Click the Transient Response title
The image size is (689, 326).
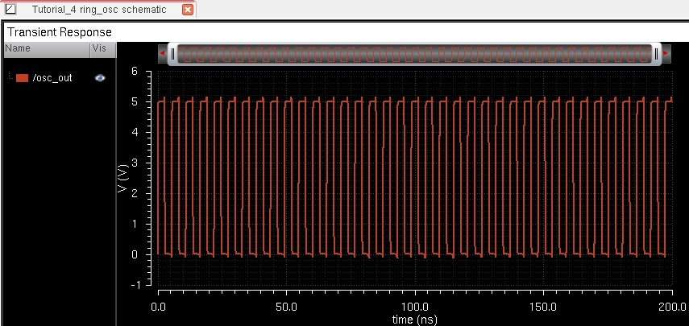click(60, 32)
